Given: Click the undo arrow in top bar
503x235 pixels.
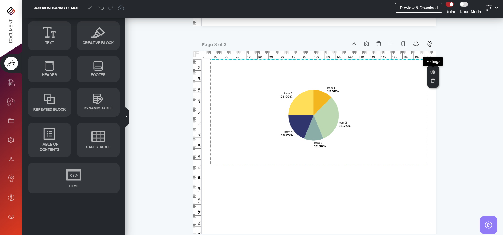Looking at the screenshot, I should tap(101, 8).
